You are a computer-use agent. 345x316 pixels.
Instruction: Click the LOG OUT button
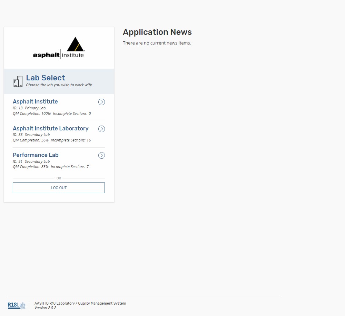tap(59, 188)
